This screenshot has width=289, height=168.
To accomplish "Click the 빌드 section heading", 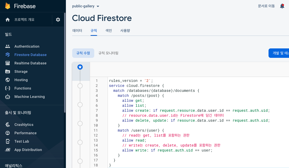I will point(8,34).
